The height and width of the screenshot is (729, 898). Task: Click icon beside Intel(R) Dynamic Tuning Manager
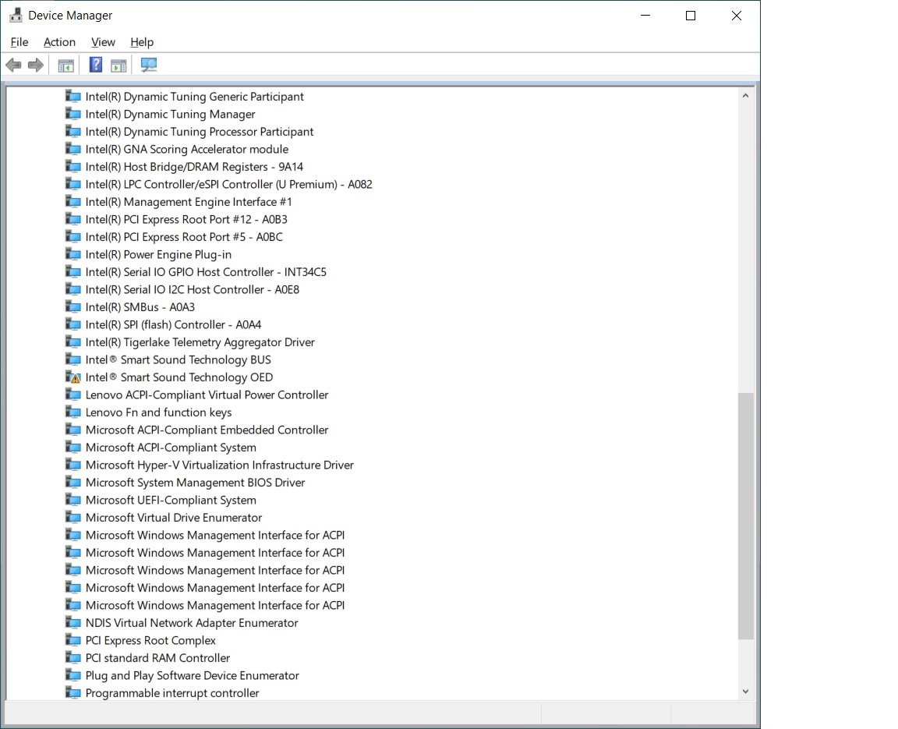tap(72, 114)
